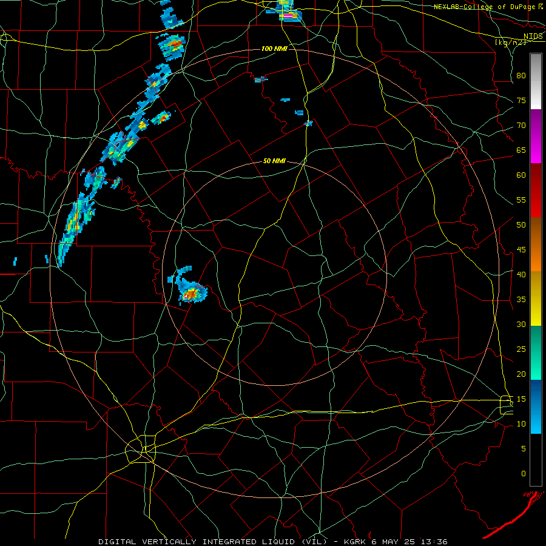Click the legend value 55

click(x=521, y=200)
